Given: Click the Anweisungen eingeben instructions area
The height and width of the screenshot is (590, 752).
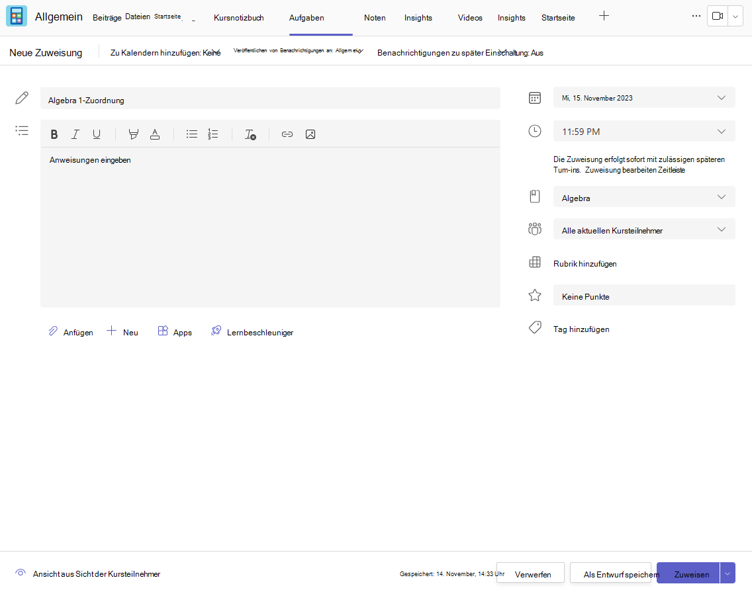Looking at the screenshot, I should pyautogui.click(x=271, y=227).
